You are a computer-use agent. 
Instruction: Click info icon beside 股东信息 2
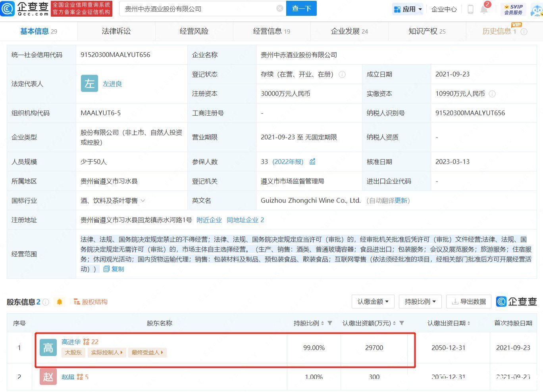(46, 302)
